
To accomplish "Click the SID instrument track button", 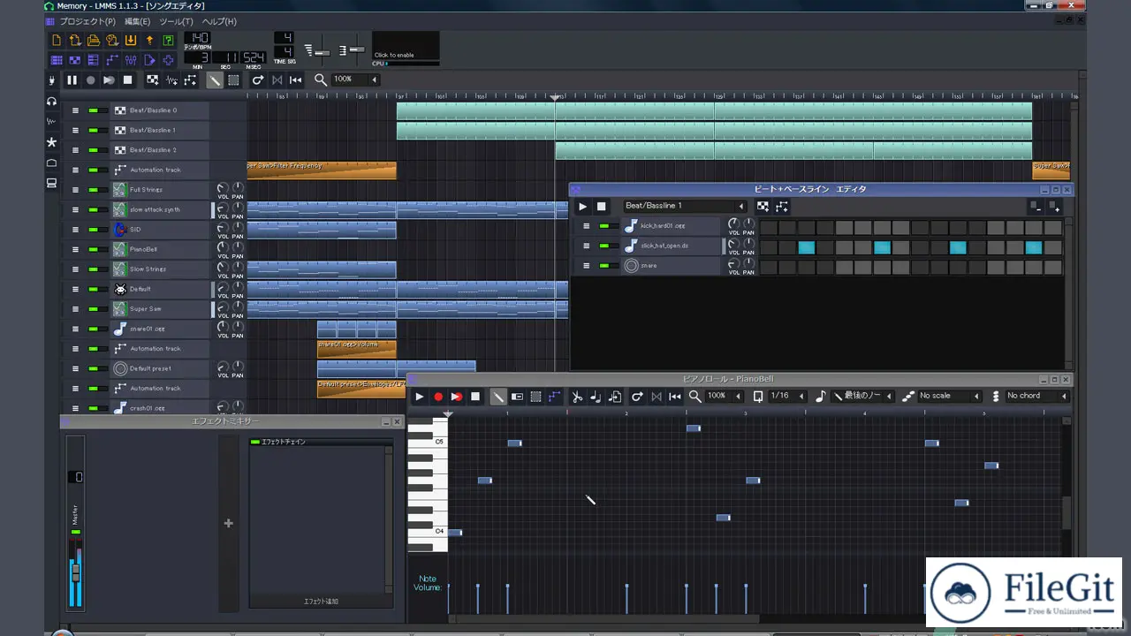I will pyautogui.click(x=160, y=230).
